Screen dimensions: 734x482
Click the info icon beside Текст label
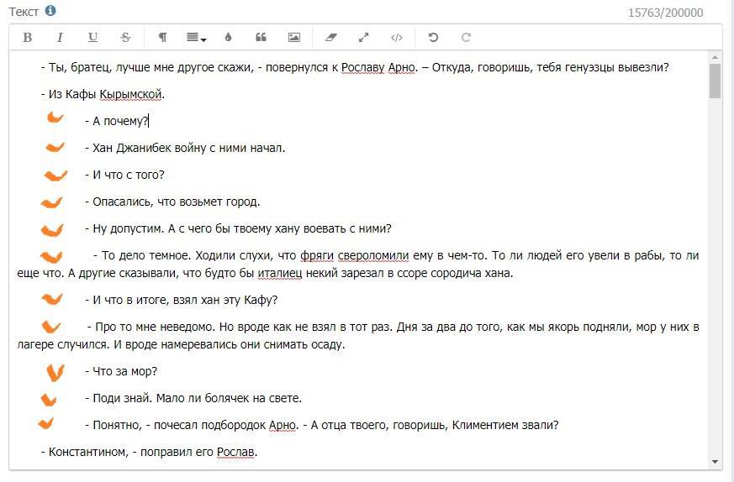pyautogui.click(x=50, y=11)
